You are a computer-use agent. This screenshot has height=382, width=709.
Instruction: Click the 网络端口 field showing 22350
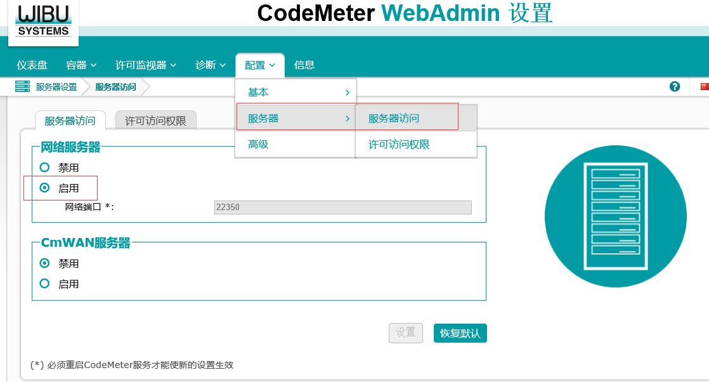342,207
